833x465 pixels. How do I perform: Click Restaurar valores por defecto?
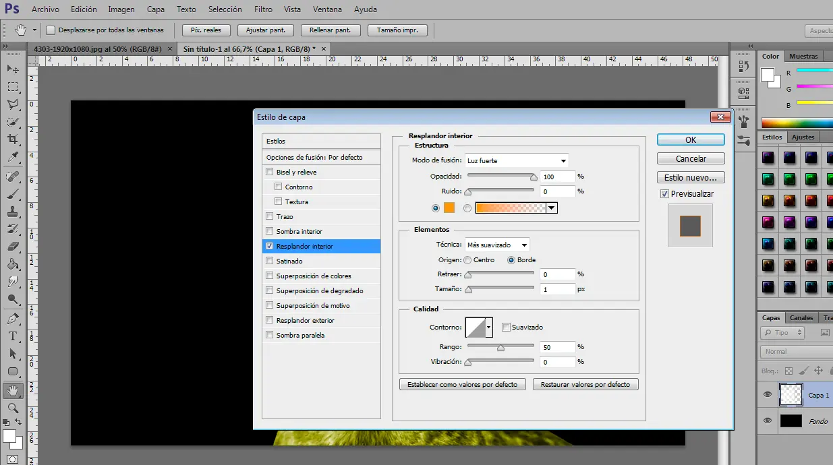(x=585, y=385)
